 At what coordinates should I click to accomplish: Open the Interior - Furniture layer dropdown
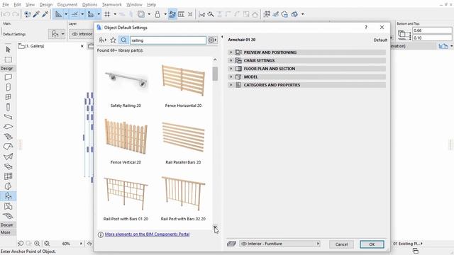[x=279, y=244]
